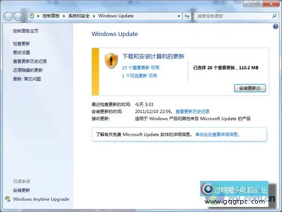Viewport: 282px width, 212px height.
Task: Select Windows Update in the breadcrumb
Action: [x=116, y=16]
